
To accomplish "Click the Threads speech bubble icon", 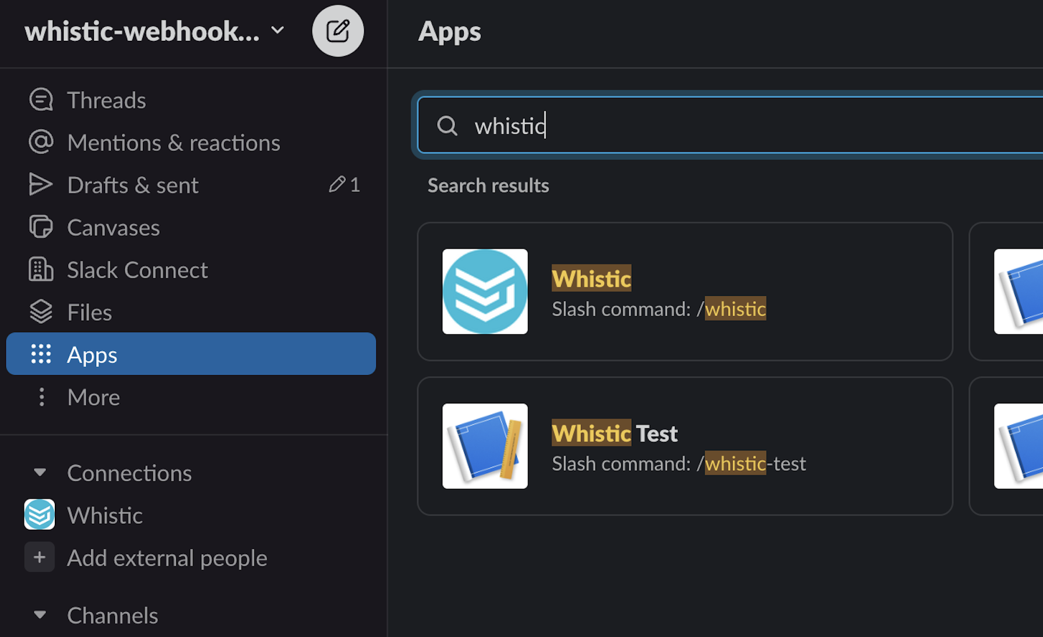I will coord(41,100).
